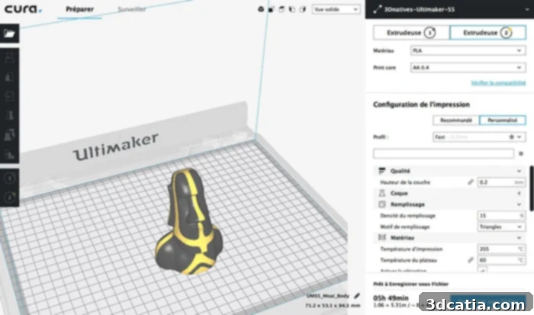Click the Coque category icon

[x=381, y=193]
